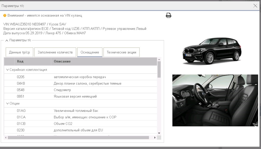Select 'Объем CO2' description
Viewport: 261px width, 149px height.
tap(63, 123)
